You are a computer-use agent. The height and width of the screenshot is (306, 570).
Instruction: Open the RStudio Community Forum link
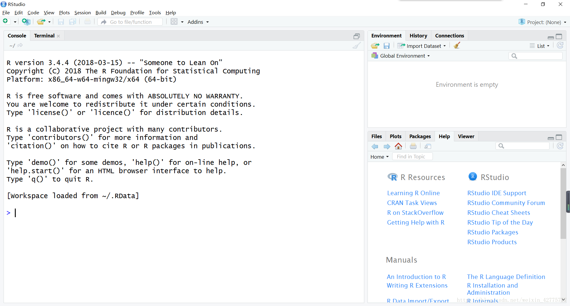coord(506,203)
